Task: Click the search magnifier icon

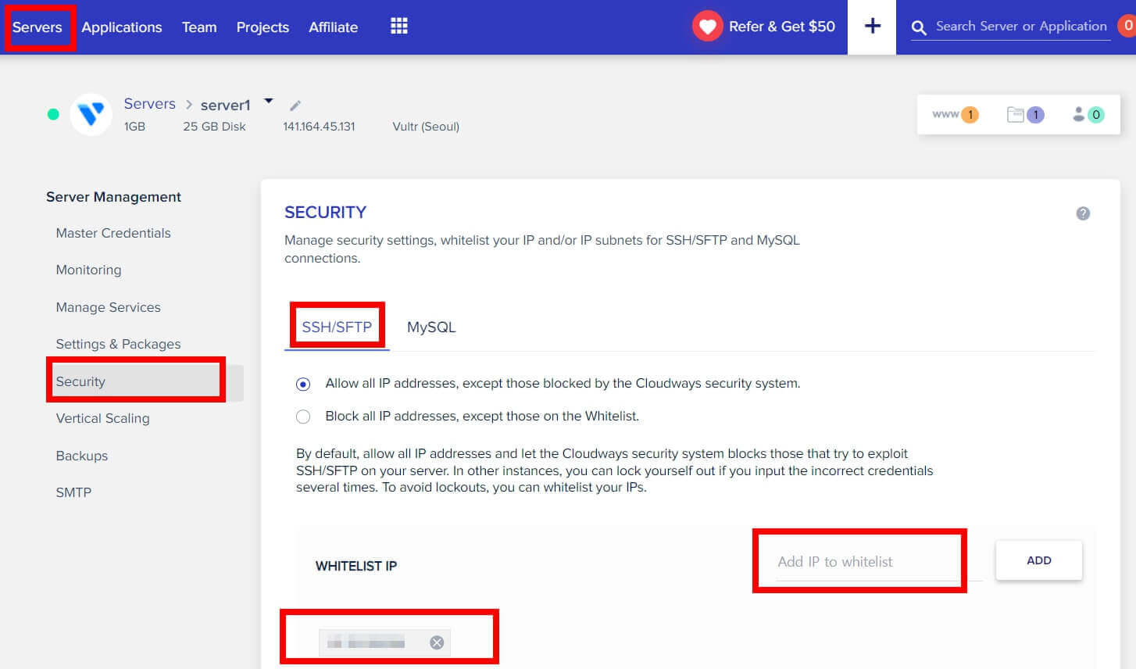Action: tap(919, 27)
